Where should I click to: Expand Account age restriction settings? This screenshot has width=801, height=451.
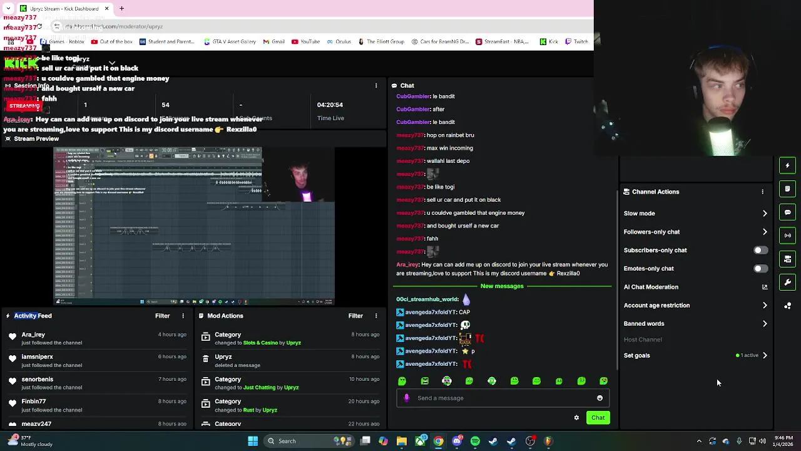765,306
